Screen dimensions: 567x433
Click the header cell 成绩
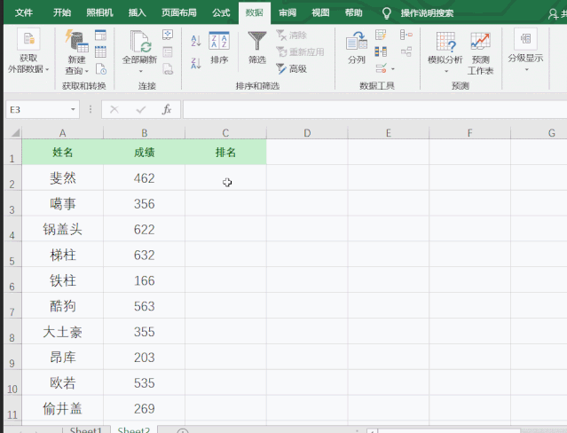pos(145,153)
